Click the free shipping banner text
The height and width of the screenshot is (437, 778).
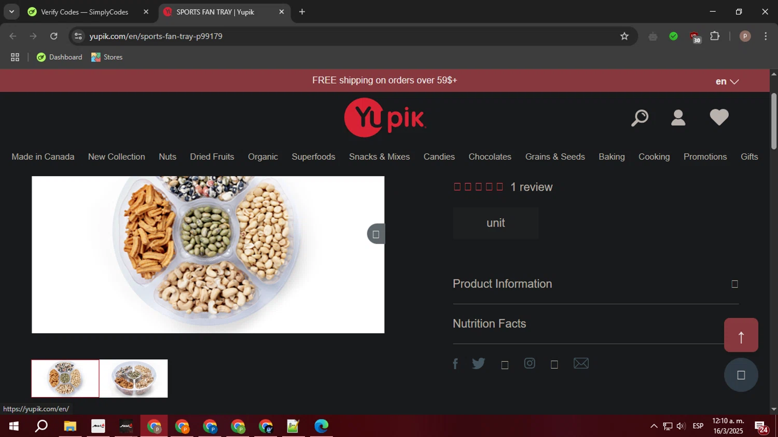384,80
